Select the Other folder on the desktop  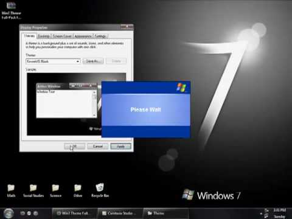(78, 190)
